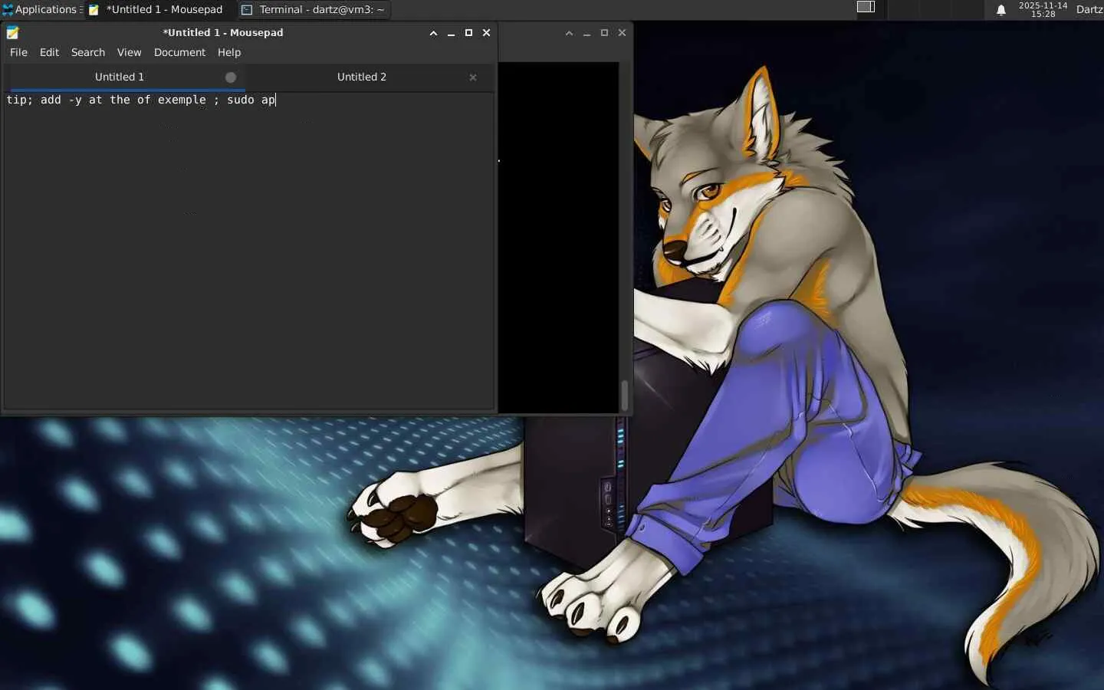Open the Search menu

[x=88, y=52]
